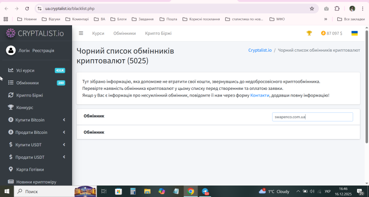This screenshot has height=197, width=369.
Task: Click the 431K badge
Action: (60, 70)
